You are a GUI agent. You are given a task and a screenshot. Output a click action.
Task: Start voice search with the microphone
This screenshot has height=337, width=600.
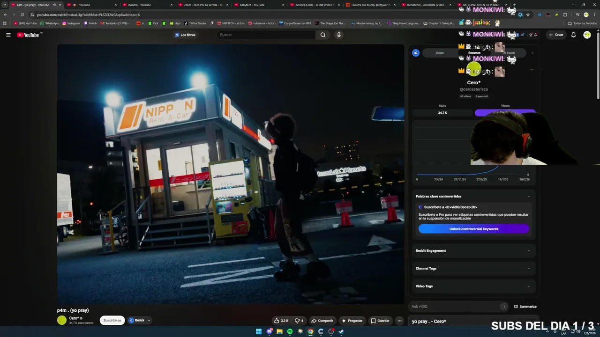pyautogui.click(x=338, y=35)
